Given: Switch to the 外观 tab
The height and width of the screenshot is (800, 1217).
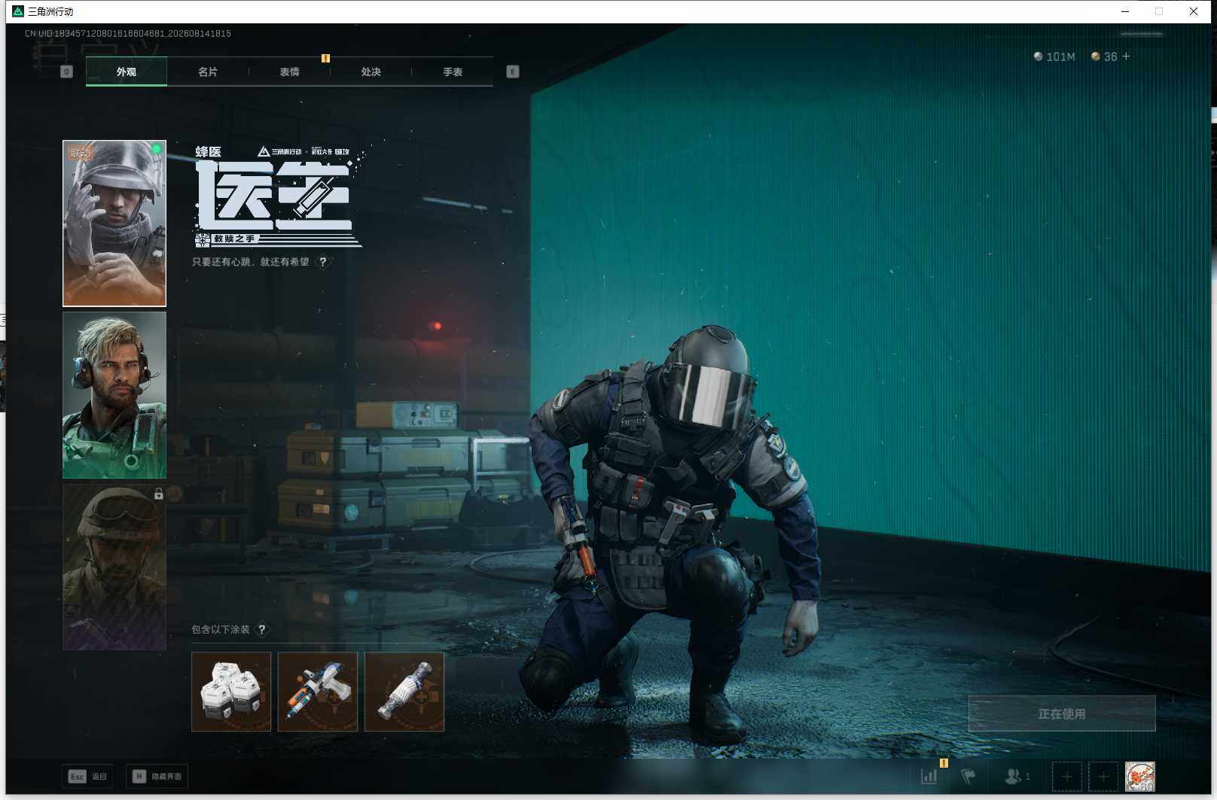Looking at the screenshot, I should click(x=127, y=71).
